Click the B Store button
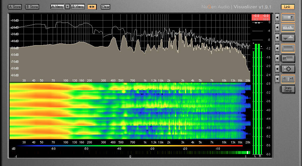Image resolution: width=302 pixels, height=166 pixels. point(32,7)
